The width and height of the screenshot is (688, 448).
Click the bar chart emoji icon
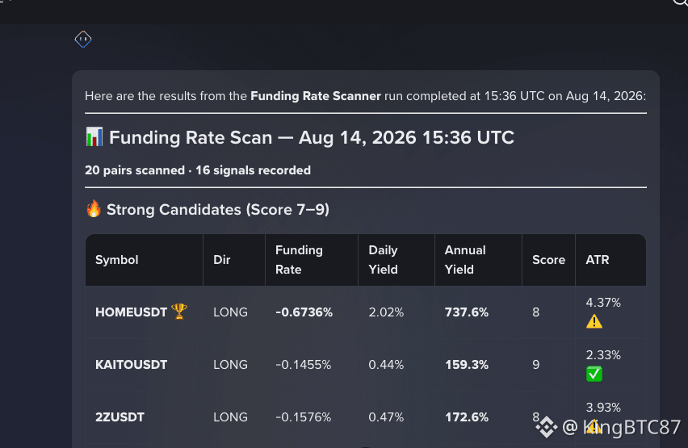coord(94,136)
